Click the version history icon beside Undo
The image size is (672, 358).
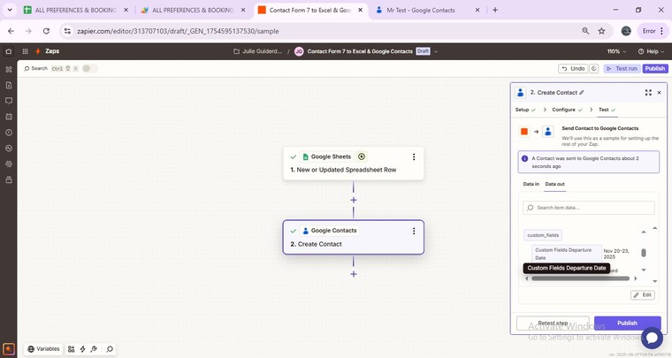(x=594, y=69)
